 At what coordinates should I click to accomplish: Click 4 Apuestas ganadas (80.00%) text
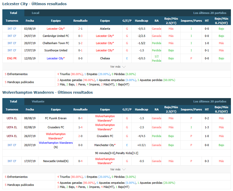(x=76, y=183)
